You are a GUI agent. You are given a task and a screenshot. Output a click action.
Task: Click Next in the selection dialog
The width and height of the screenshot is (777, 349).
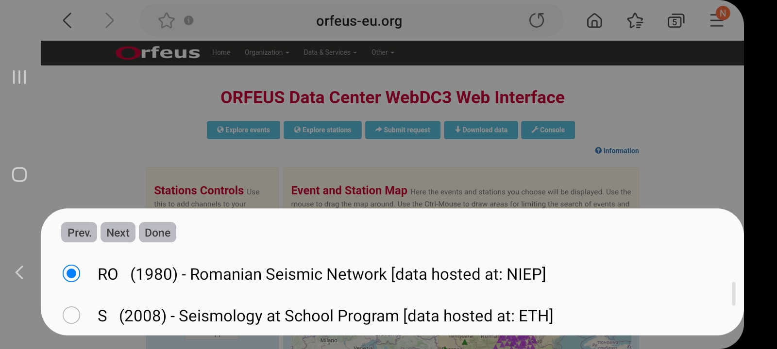(118, 232)
